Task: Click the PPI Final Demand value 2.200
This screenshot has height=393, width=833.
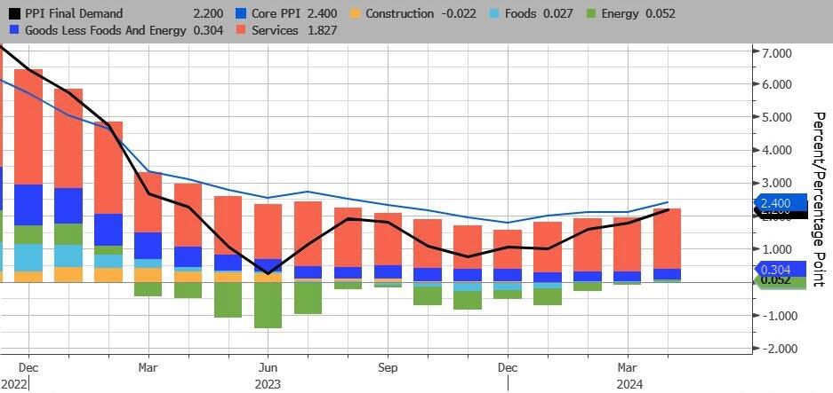Action: [x=209, y=13]
